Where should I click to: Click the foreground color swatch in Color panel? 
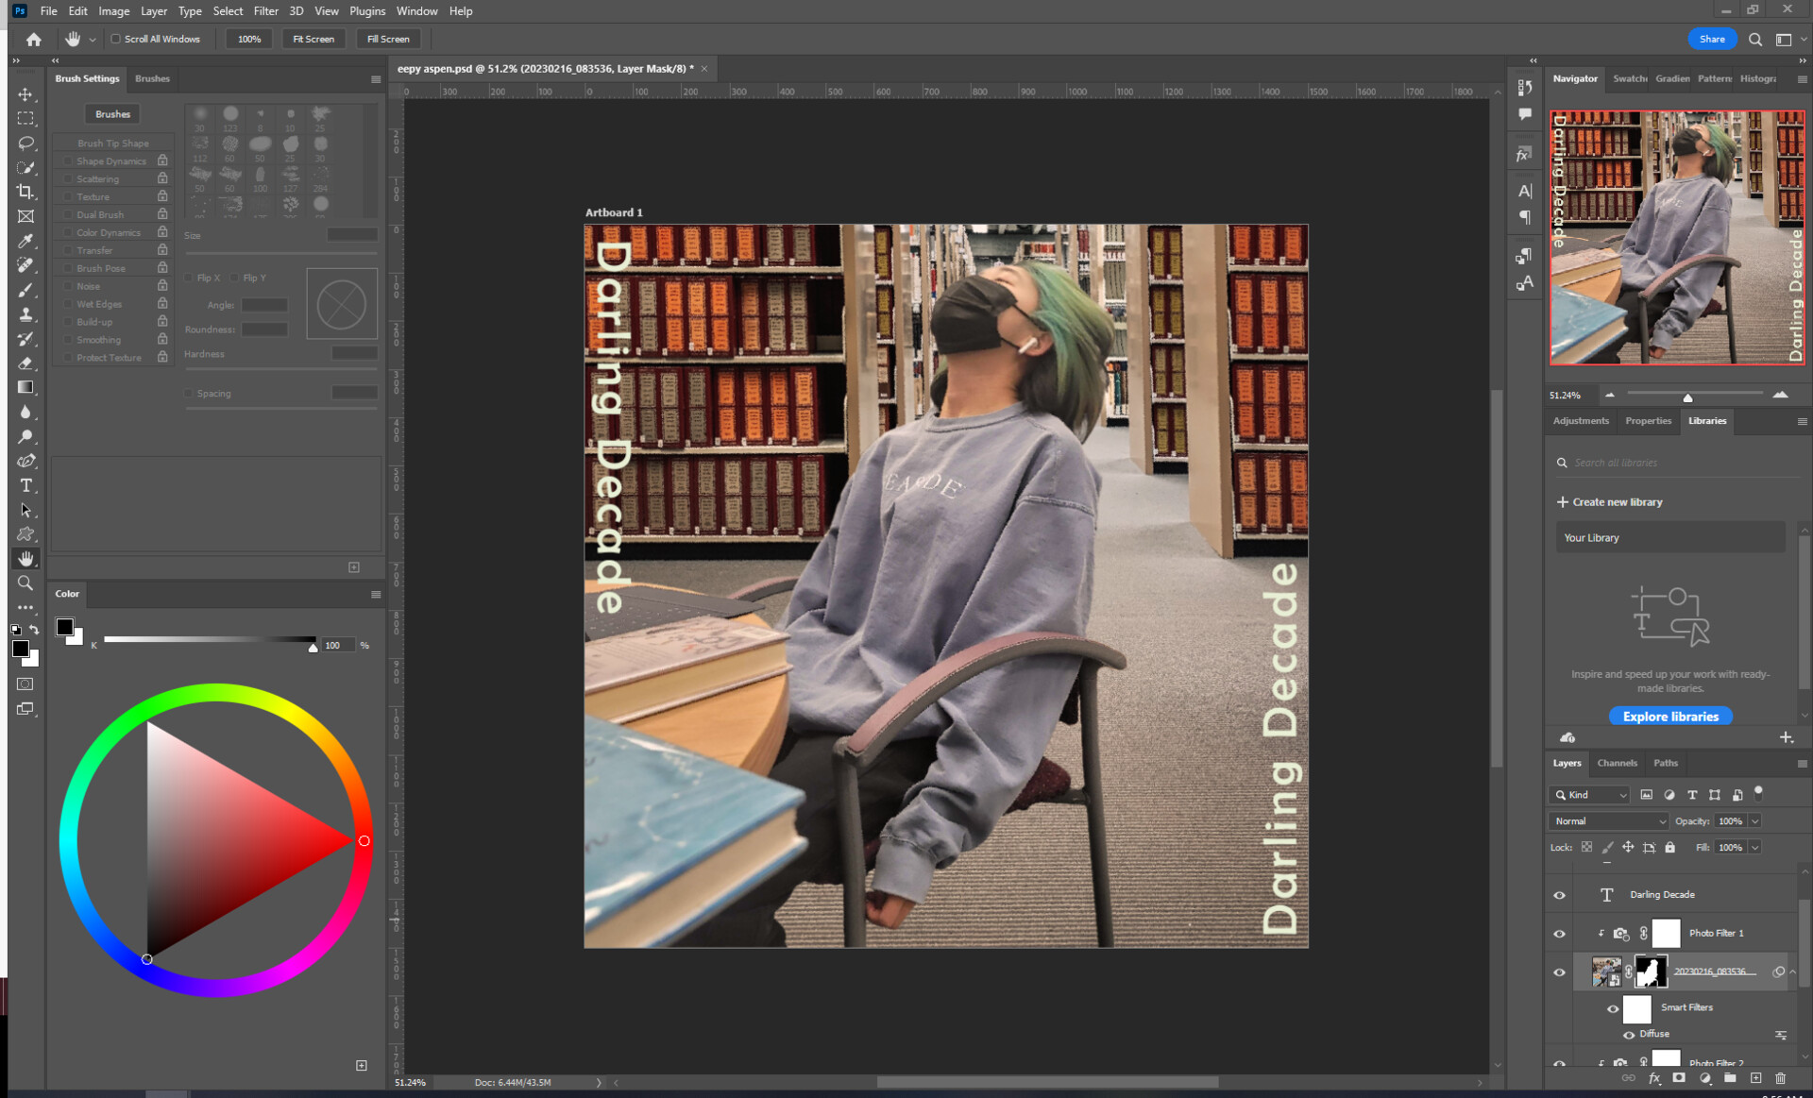pos(64,628)
